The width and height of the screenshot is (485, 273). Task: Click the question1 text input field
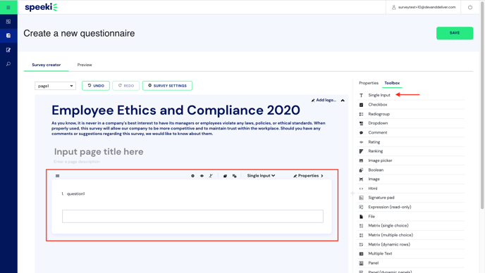click(192, 216)
